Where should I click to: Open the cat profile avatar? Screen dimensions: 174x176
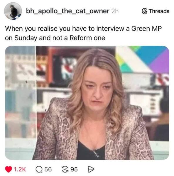(13, 11)
